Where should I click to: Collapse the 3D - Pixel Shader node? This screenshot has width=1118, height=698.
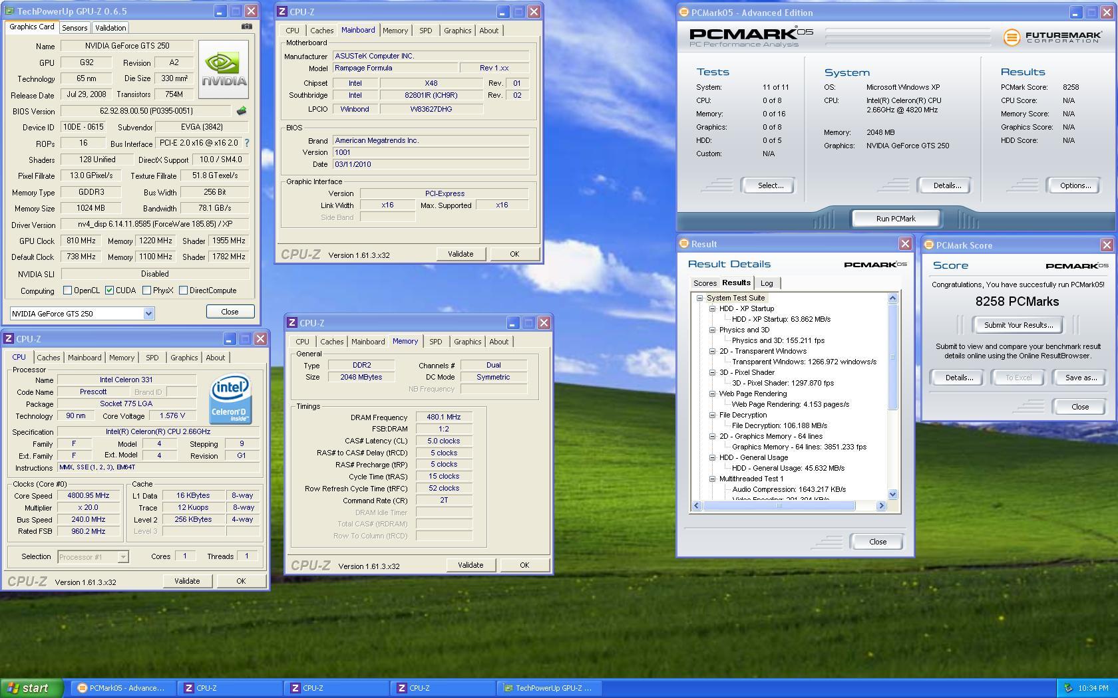tap(712, 372)
